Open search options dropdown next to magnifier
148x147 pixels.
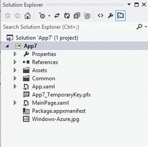pos(146,27)
